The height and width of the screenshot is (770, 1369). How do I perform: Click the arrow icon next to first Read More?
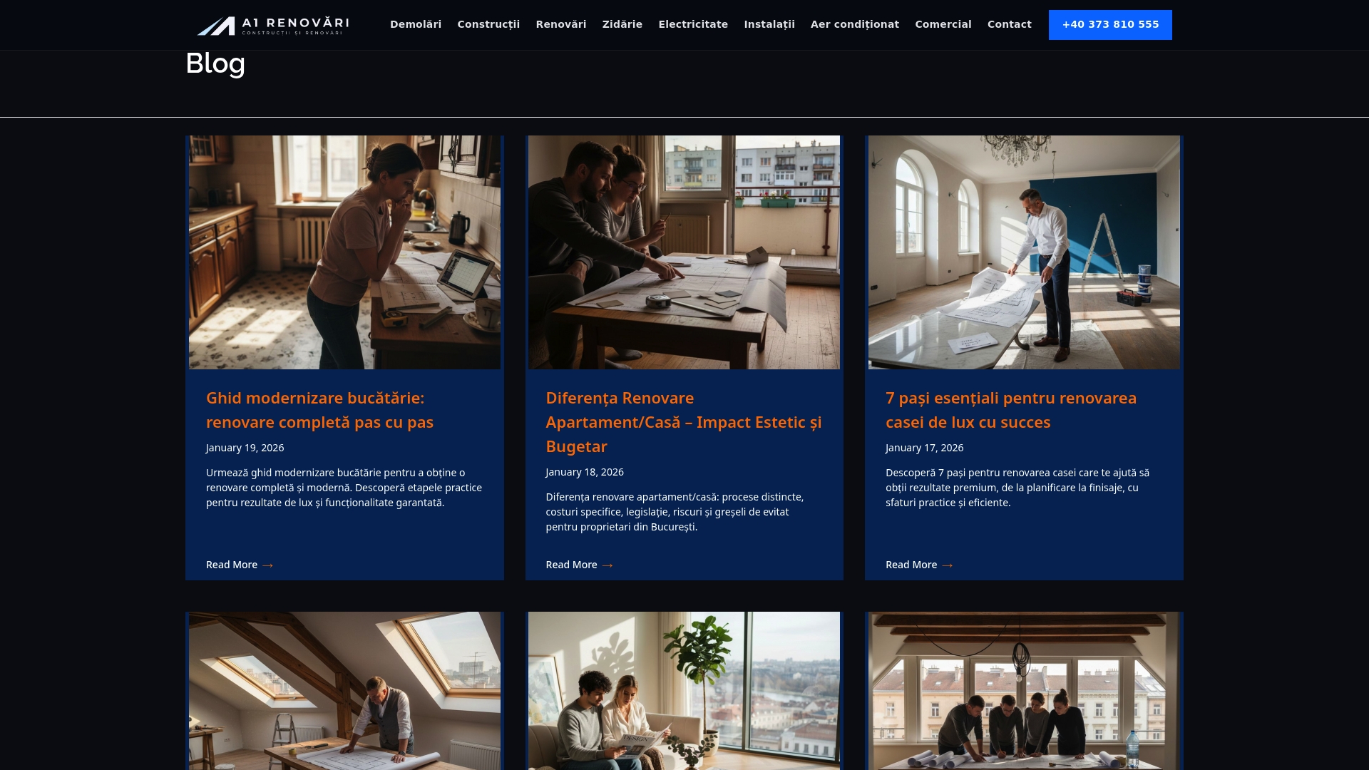[x=267, y=565]
